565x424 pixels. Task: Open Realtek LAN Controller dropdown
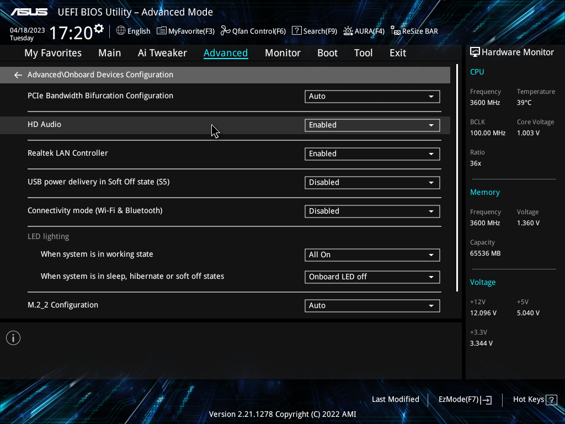click(x=372, y=154)
